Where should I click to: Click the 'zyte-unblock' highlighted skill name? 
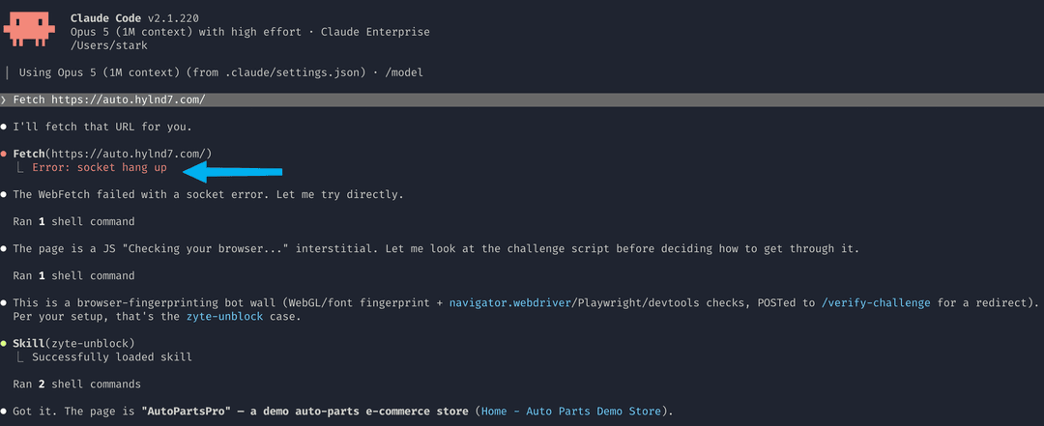click(x=225, y=317)
